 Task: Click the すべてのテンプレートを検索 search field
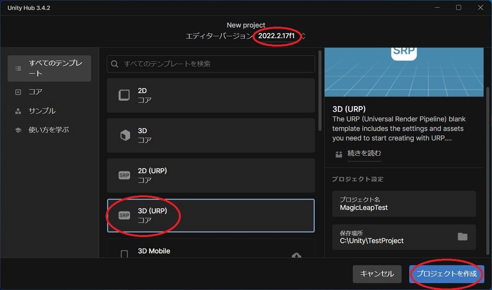click(x=211, y=64)
